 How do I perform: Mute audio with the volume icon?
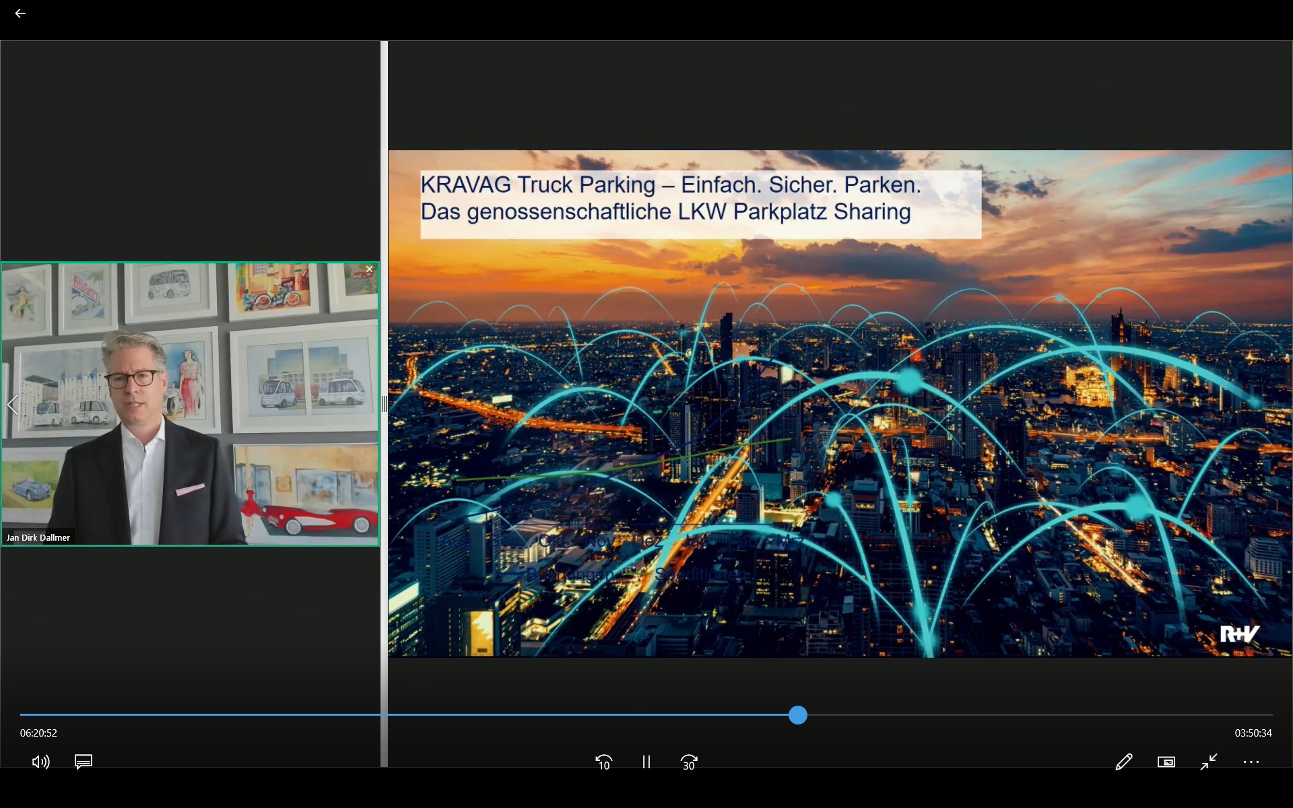pyautogui.click(x=40, y=762)
